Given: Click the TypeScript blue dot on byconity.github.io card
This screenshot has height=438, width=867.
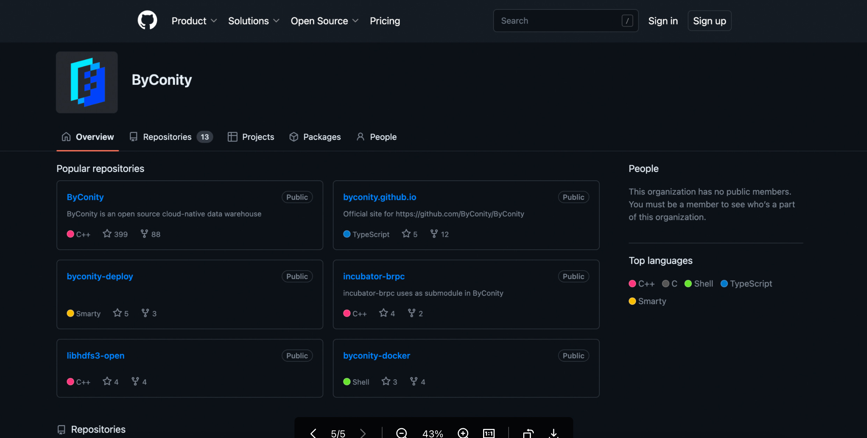Looking at the screenshot, I should (x=347, y=234).
